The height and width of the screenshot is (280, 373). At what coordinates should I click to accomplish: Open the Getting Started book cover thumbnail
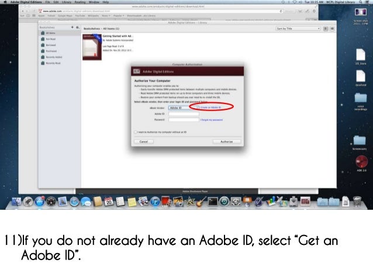point(92,47)
